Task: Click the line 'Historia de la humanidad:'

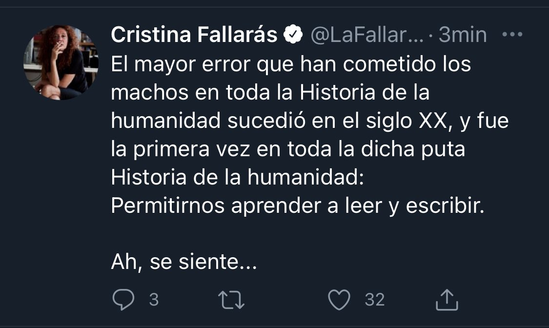Action: pyautogui.click(x=237, y=177)
